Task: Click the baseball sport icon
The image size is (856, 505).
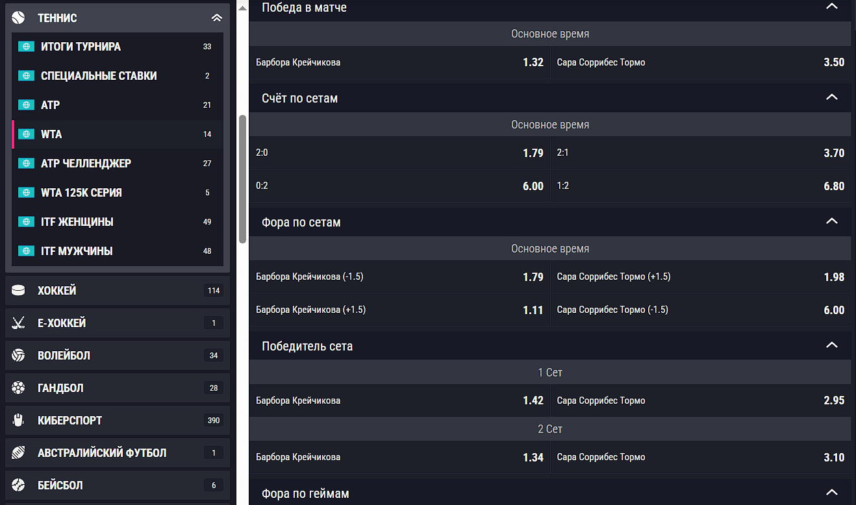Action: tap(18, 485)
